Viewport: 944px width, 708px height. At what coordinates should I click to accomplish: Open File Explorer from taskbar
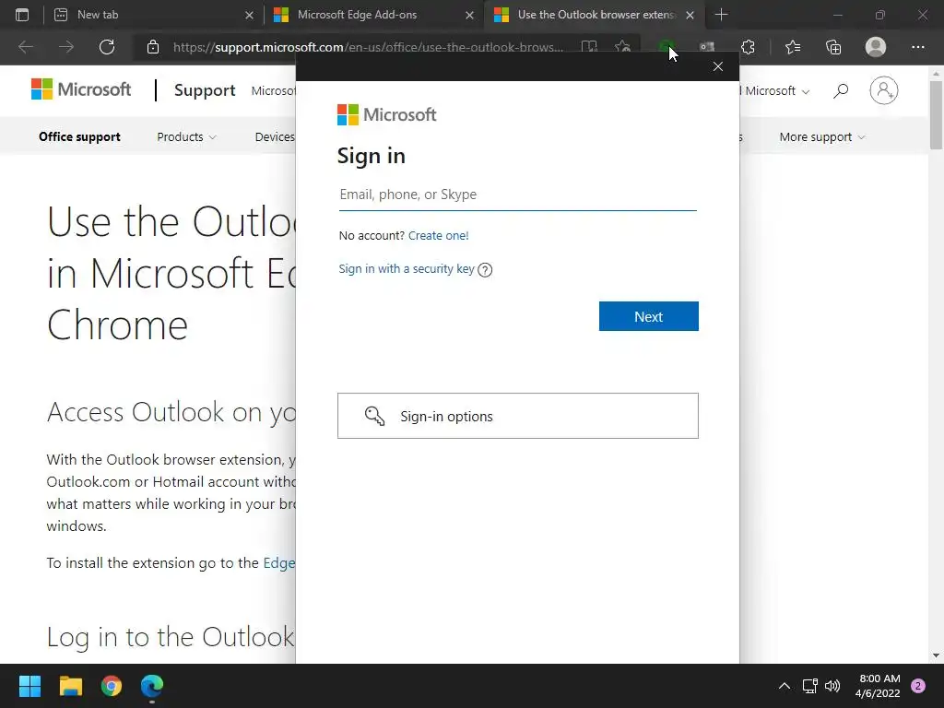[70, 686]
